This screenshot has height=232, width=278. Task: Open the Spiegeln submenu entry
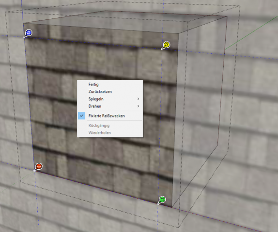click(x=96, y=99)
